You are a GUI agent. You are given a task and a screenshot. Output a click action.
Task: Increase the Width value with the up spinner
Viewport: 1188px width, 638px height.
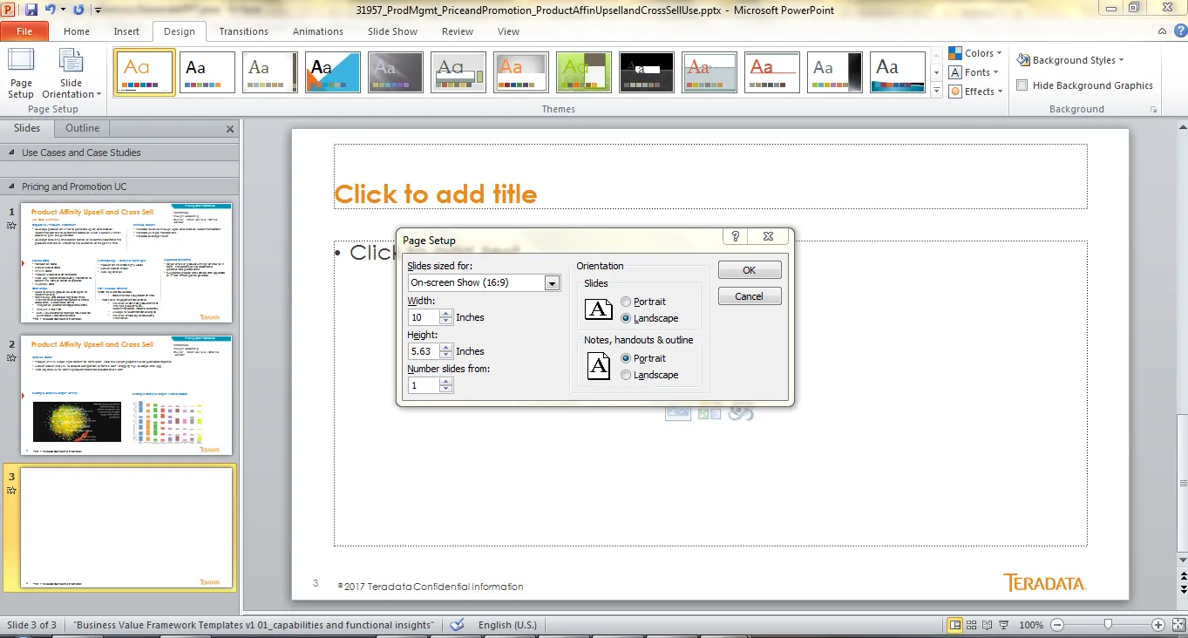pyautogui.click(x=446, y=313)
